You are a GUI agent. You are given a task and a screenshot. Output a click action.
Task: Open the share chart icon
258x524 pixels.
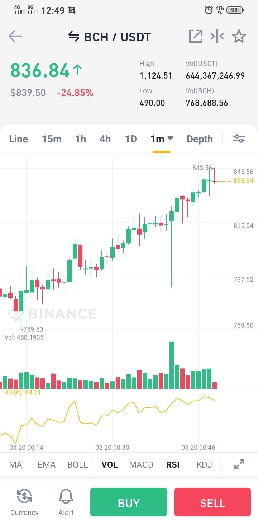click(x=196, y=36)
